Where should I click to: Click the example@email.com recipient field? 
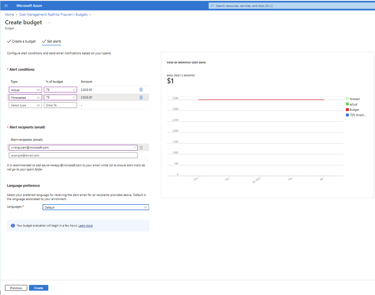tap(73, 155)
